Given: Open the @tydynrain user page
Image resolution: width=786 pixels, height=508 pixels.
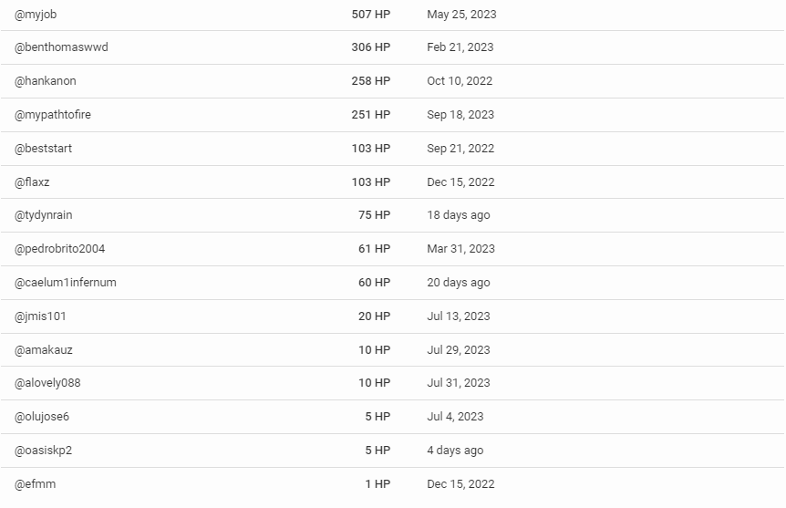Looking at the screenshot, I should tap(44, 215).
